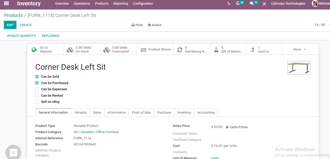This screenshot has height=159, width=330.
Task: Click the Product Moves arrows icon
Action: [x=143, y=49]
